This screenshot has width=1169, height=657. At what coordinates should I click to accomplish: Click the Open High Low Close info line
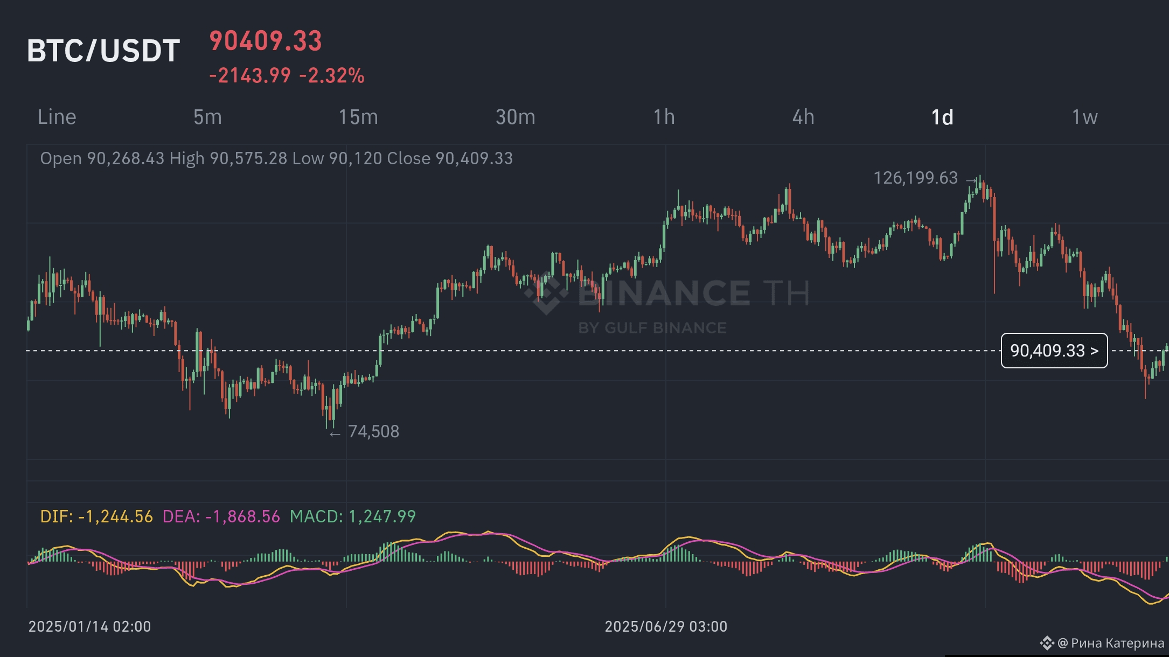click(276, 158)
